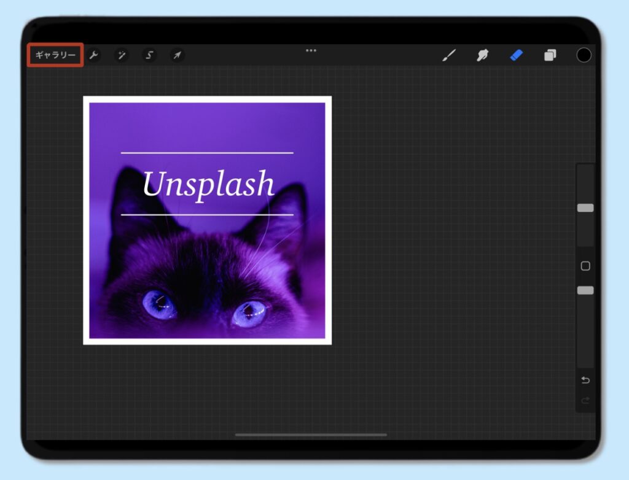Select the blue Eraser tool
Image resolution: width=629 pixels, height=480 pixels.
pyautogui.click(x=516, y=55)
